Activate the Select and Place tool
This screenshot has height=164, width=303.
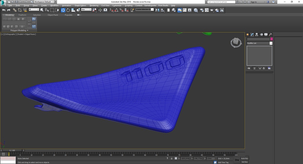[x=78, y=10]
